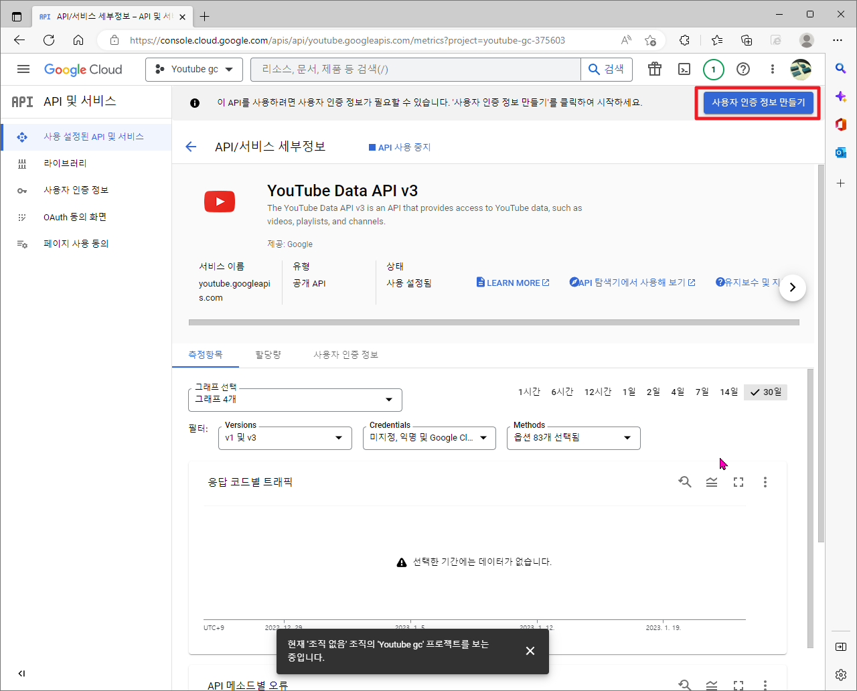857x691 pixels.
Task: Reset zoom on response code traffic chart
Action: click(x=684, y=482)
